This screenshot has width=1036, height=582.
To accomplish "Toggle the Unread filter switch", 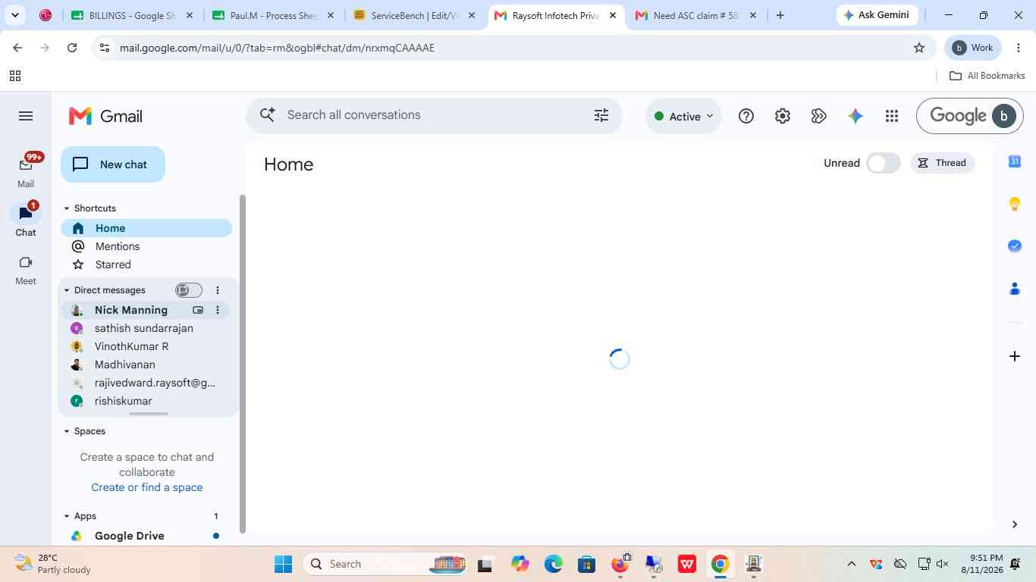I will [x=884, y=163].
